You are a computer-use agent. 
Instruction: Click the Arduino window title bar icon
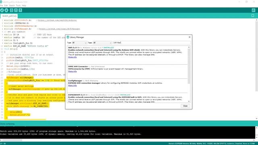click(x=1, y=2)
